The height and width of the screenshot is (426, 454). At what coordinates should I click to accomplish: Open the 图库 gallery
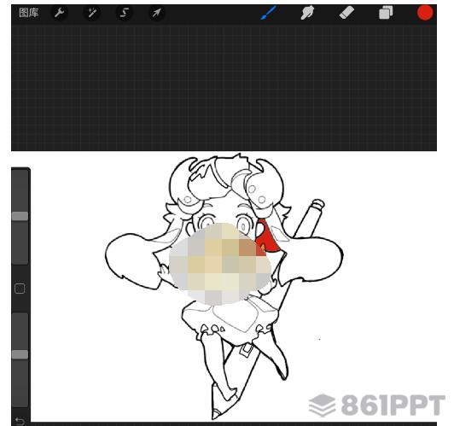coord(28,13)
